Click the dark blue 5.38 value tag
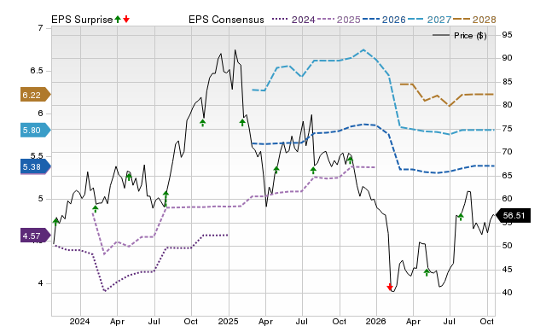The width and height of the screenshot is (546, 326). pos(36,166)
